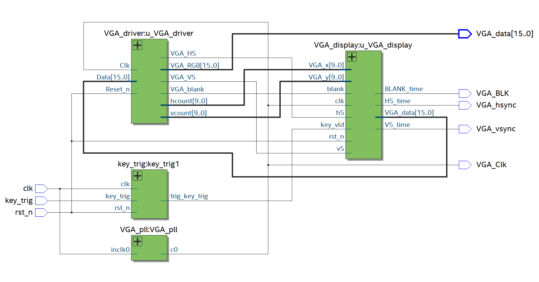This screenshot has height=282, width=539.
Task: Select the clk port on key_trig block
Action: 125,184
